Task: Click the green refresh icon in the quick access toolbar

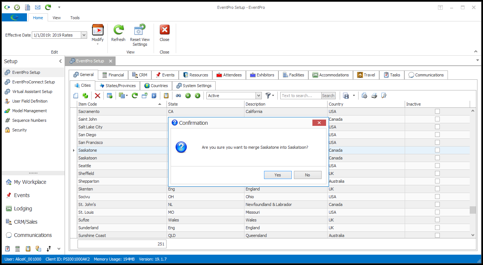Action: point(48,7)
